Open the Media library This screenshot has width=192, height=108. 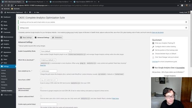coord(5,25)
